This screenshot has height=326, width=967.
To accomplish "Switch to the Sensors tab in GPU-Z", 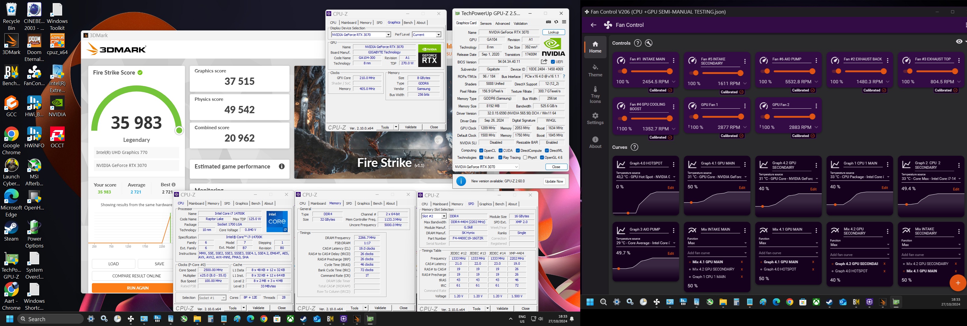I will [x=486, y=23].
